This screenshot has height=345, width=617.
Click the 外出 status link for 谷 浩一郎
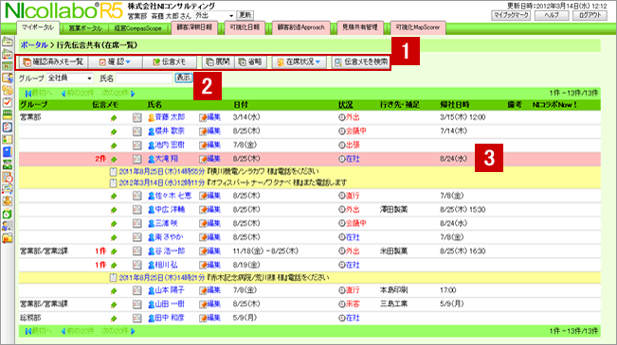click(x=353, y=251)
